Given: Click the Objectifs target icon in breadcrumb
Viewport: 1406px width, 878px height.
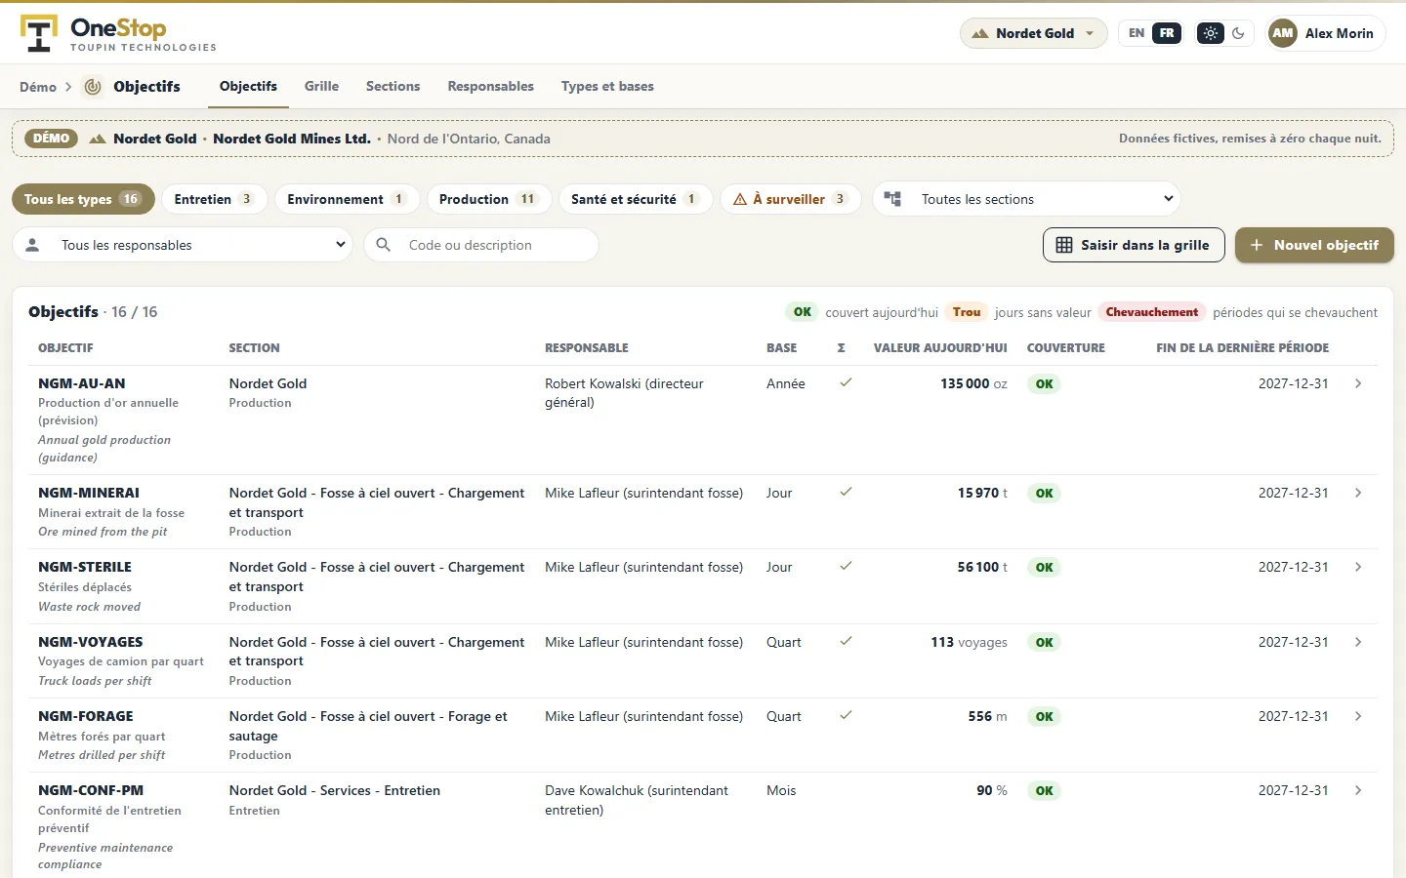Looking at the screenshot, I should [93, 87].
